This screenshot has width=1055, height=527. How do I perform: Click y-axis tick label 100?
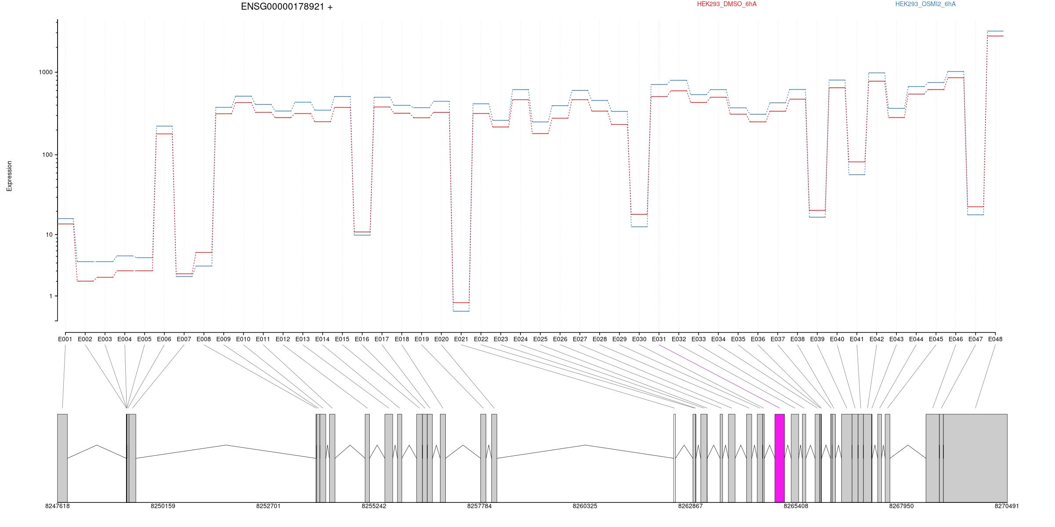click(47, 155)
